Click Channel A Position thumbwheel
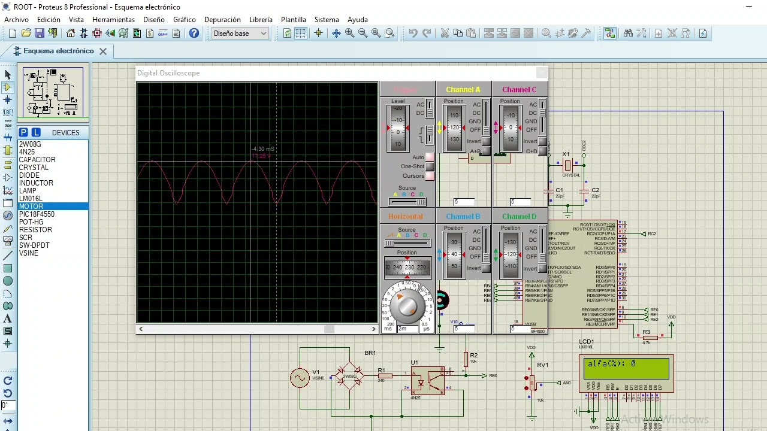767x431 pixels. [x=454, y=128]
